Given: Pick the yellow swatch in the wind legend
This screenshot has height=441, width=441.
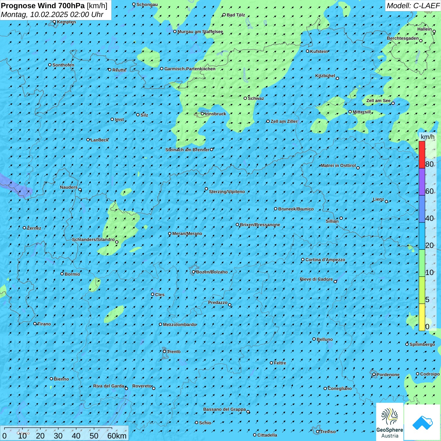Looking at the screenshot, I should coord(422,317).
